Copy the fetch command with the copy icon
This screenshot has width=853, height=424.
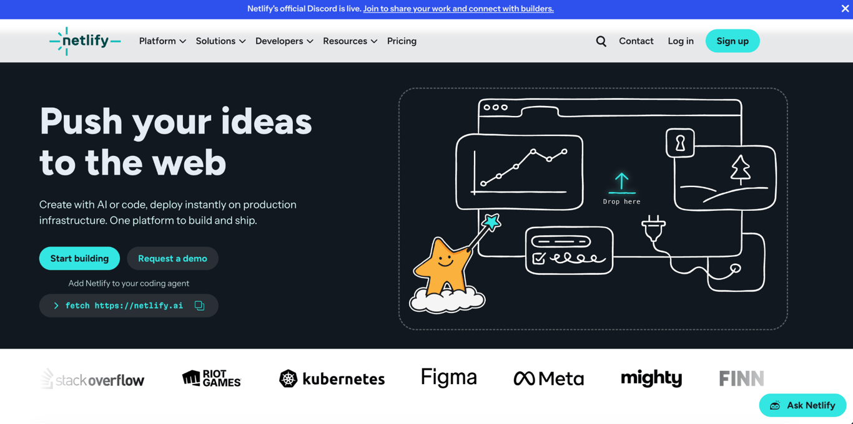tap(199, 306)
